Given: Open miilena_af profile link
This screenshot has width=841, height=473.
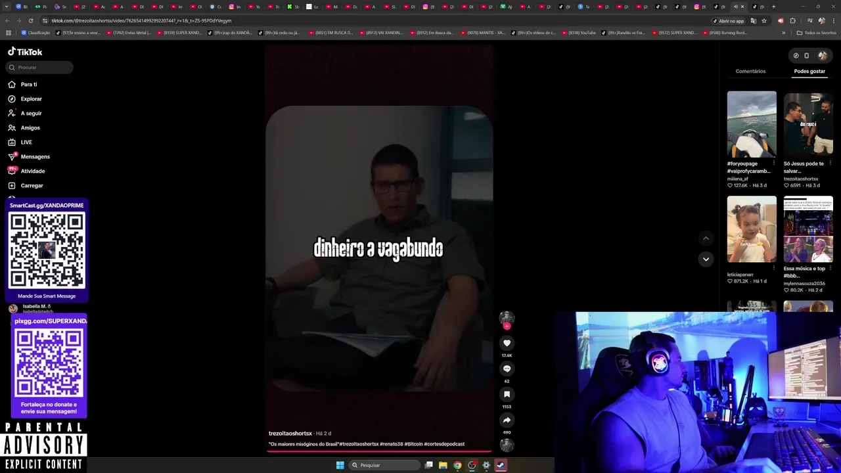Looking at the screenshot, I should (738, 179).
